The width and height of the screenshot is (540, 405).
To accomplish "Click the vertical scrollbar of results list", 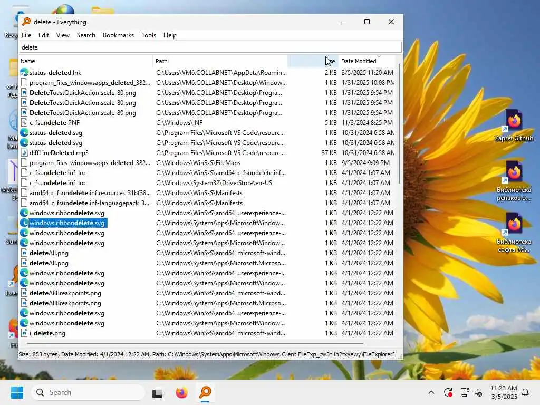I will [x=399, y=124].
